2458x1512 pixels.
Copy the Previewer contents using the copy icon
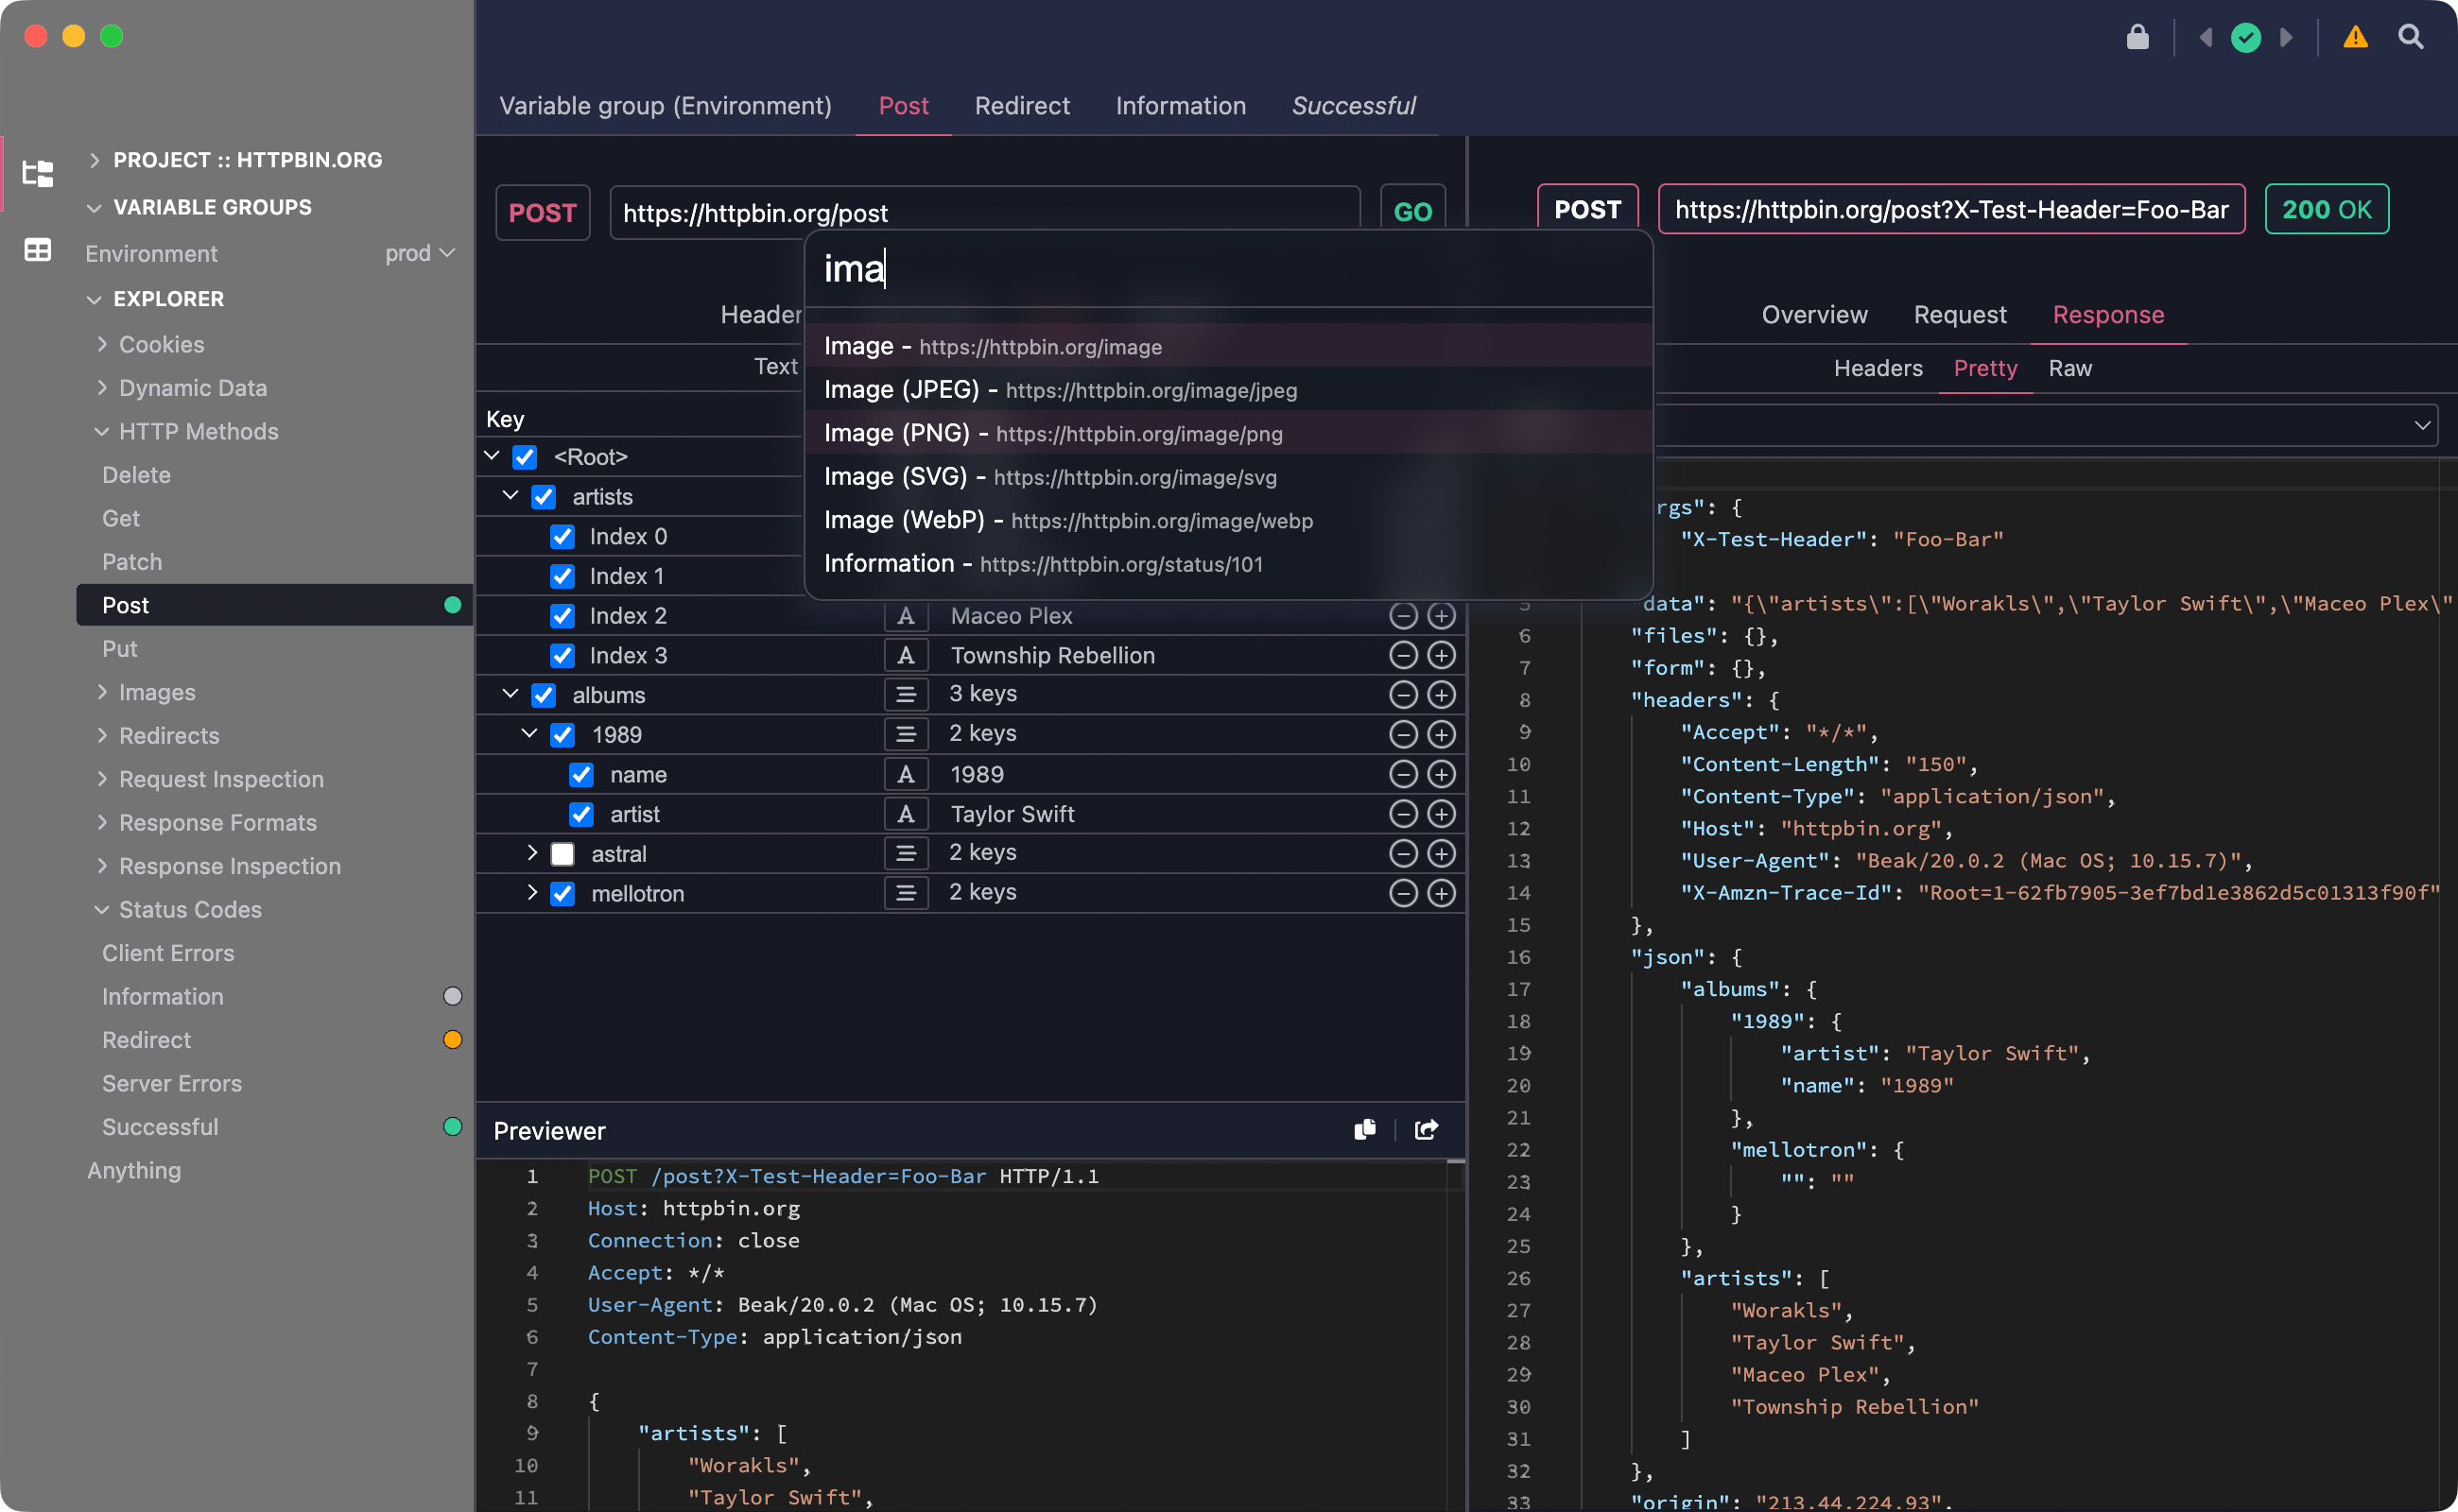(1363, 1129)
